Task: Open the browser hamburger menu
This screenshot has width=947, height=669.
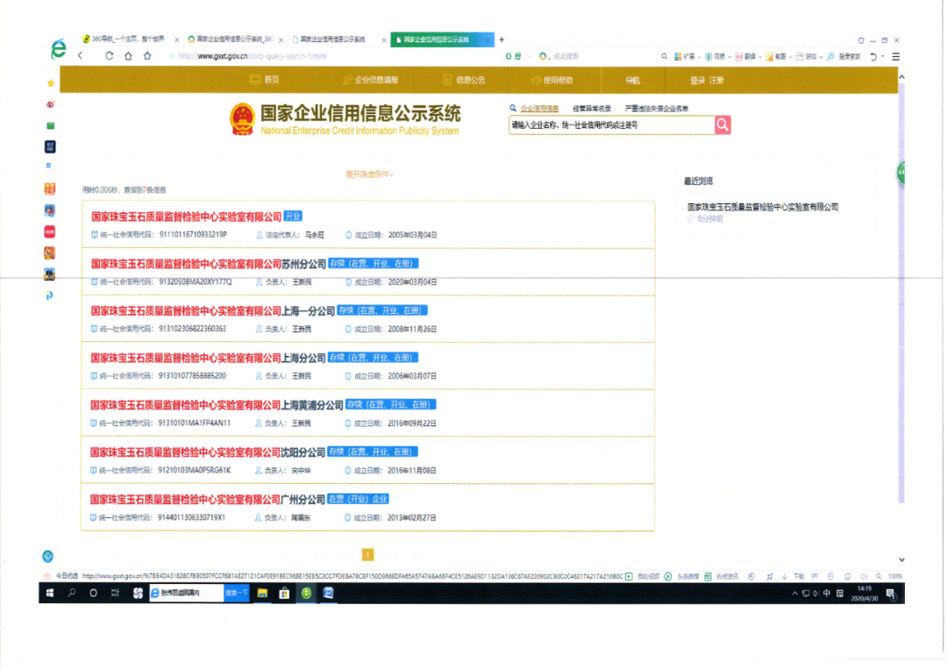Action: tap(895, 56)
